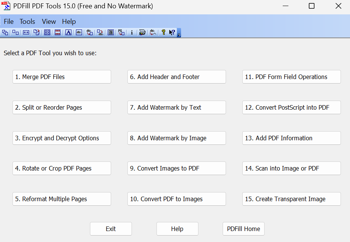The height and width of the screenshot is (242, 350).
Task: Click the Reformat Multiple Pages grid icon
Action: pos(47,33)
